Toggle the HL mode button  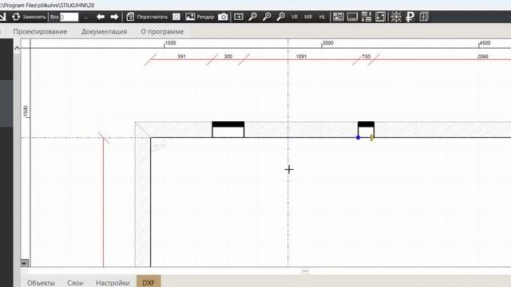click(322, 17)
